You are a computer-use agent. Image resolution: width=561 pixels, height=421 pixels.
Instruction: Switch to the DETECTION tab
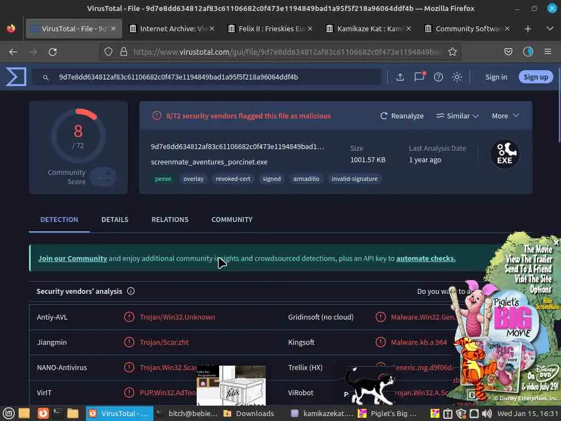pos(59,219)
